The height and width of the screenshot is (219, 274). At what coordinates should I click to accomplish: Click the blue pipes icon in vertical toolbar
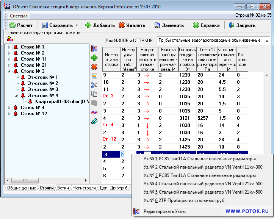click(x=94, y=121)
